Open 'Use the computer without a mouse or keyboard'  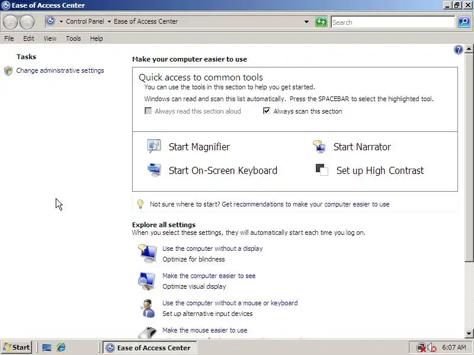coord(230,303)
